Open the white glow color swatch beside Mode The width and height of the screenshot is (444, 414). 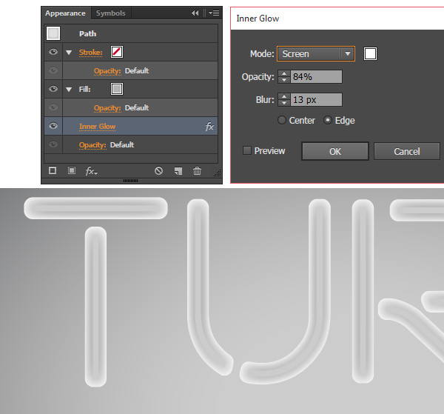tap(370, 53)
